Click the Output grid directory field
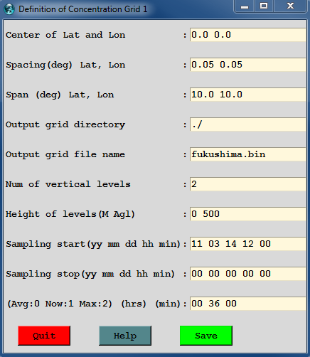Viewport: 310px width, 357px height. [248, 124]
